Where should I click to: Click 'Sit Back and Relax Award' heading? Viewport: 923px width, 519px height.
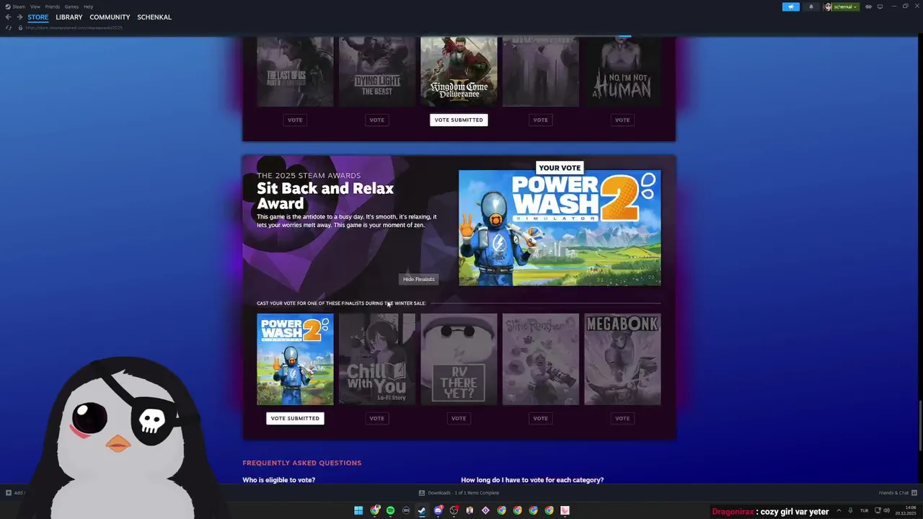coord(325,195)
